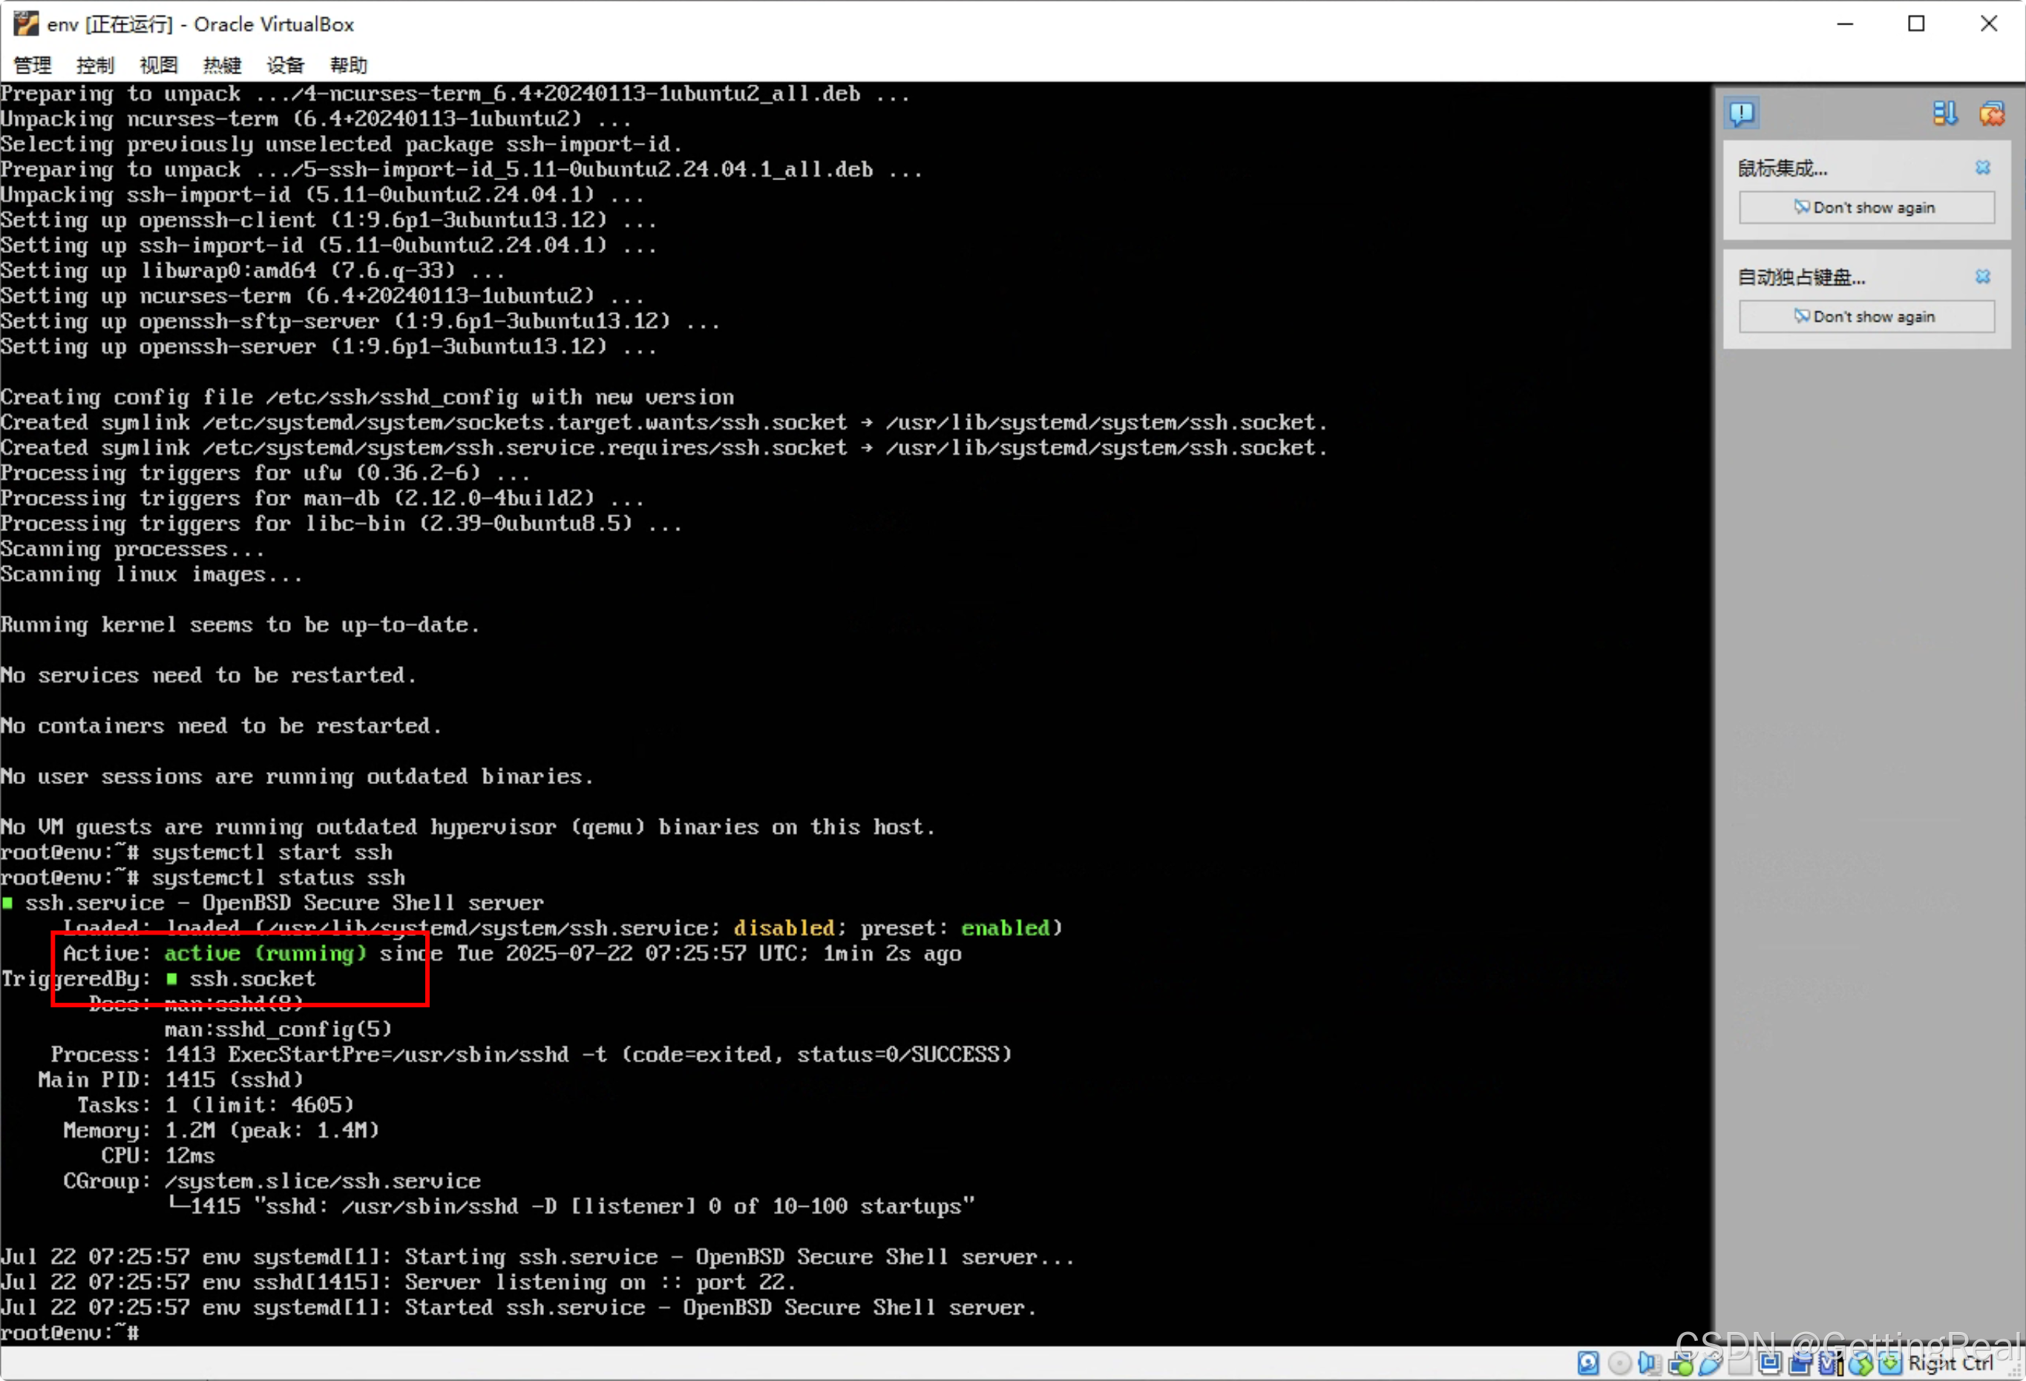Click the 'man:sshd_config(5)' docs line

pyautogui.click(x=278, y=1029)
